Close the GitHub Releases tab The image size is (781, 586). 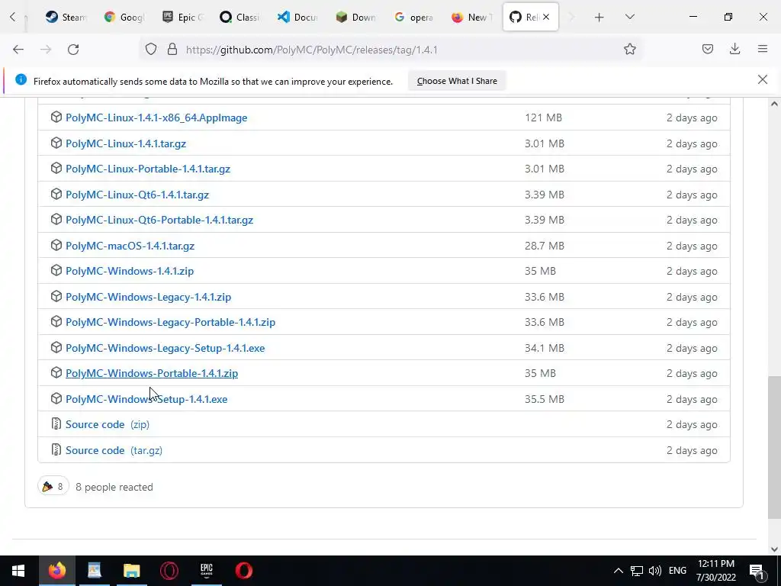tap(546, 17)
